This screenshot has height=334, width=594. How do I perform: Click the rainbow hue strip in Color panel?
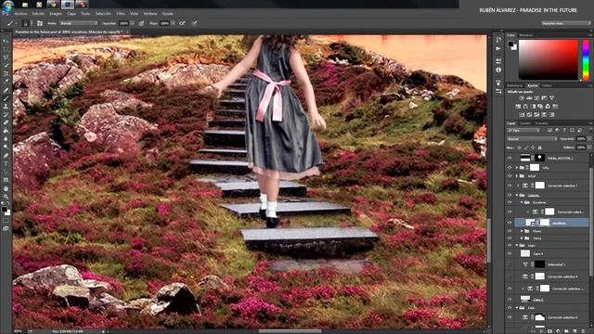point(586,59)
